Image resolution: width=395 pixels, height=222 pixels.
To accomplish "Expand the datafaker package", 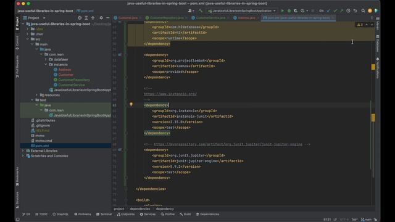I will click(x=46, y=59).
